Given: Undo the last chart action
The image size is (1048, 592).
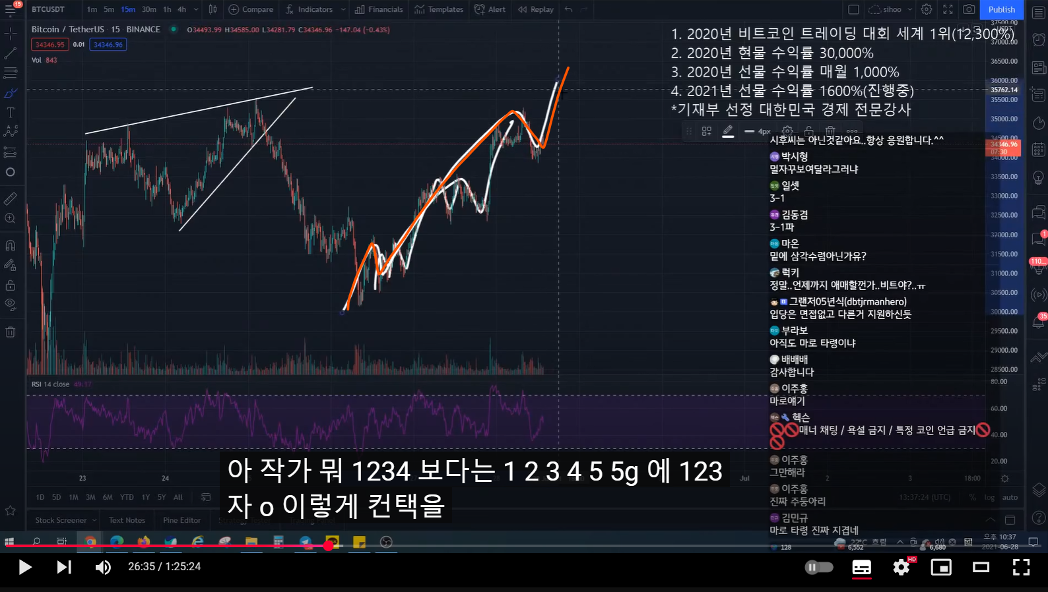Looking at the screenshot, I should click(569, 9).
